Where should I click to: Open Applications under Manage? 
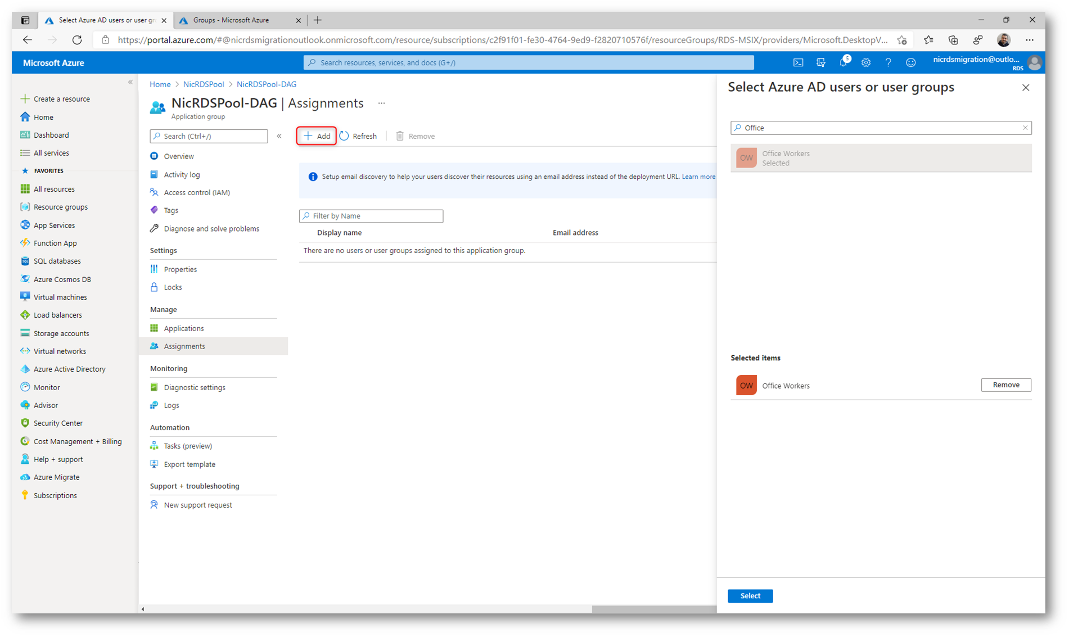point(183,328)
